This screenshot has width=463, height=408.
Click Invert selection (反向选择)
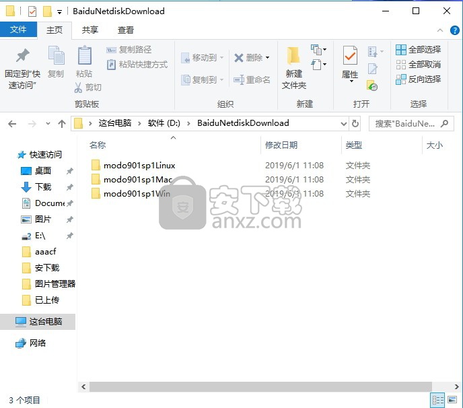(419, 79)
